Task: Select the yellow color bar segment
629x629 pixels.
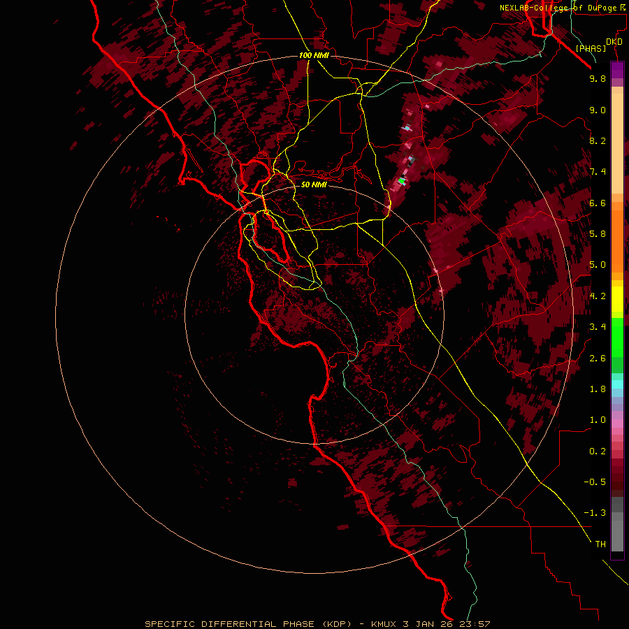Action: (x=617, y=299)
